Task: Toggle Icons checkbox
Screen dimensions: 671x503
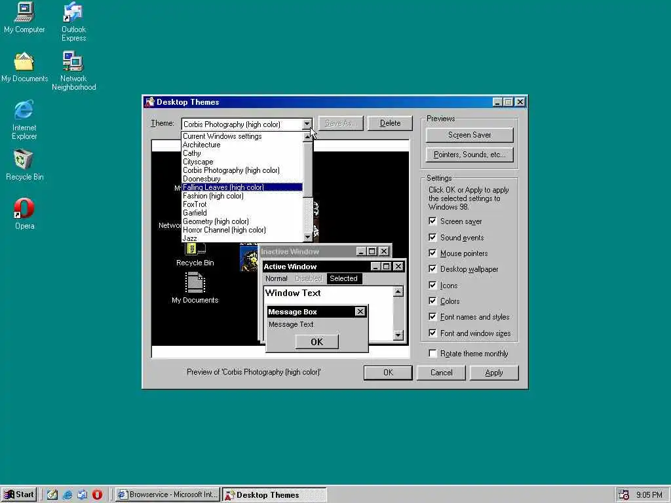Action: coord(432,286)
